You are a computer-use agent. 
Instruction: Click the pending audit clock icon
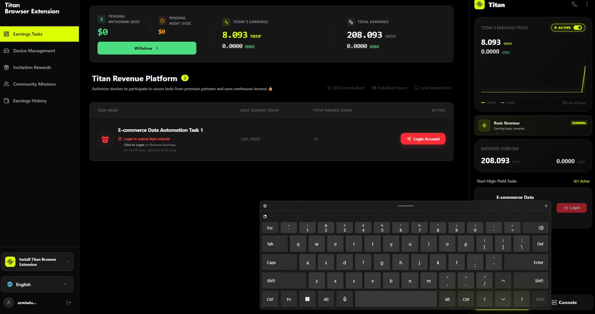click(x=162, y=21)
